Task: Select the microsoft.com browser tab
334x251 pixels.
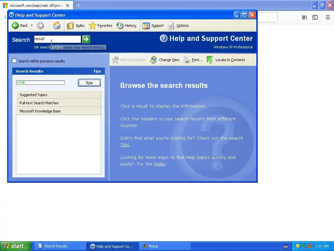Action: point(37,5)
